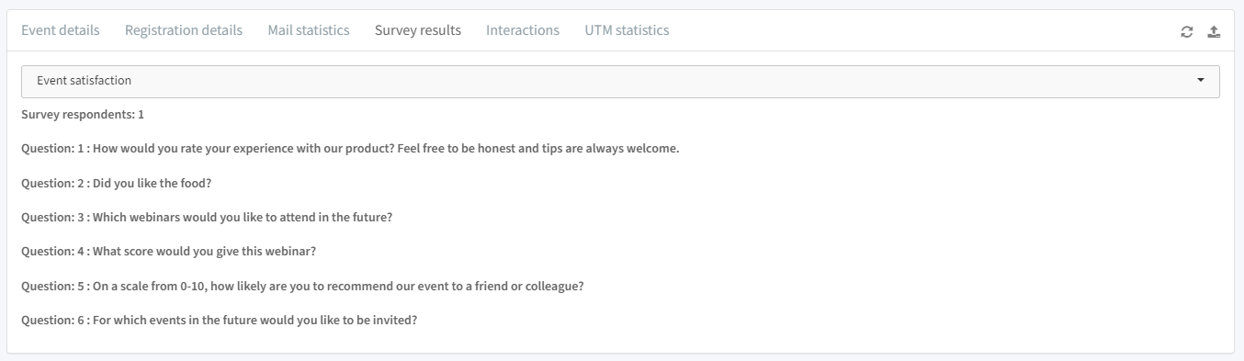The image size is (1244, 361).
Task: Open the Registration details tab
Action: (x=184, y=30)
